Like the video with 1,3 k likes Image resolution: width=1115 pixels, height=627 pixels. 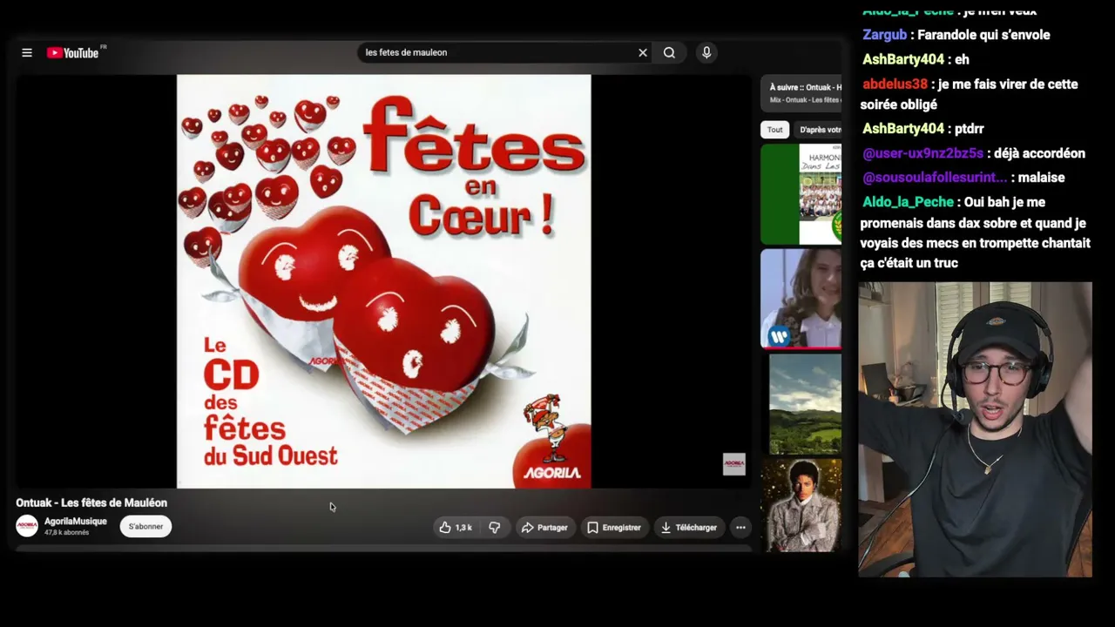tap(456, 527)
